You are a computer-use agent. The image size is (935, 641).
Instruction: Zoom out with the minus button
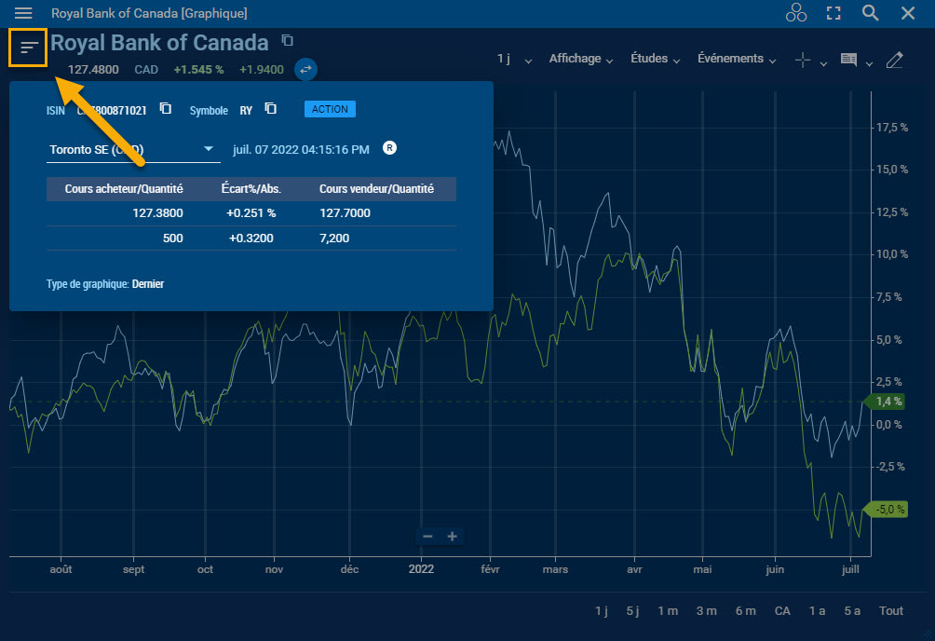click(x=427, y=536)
